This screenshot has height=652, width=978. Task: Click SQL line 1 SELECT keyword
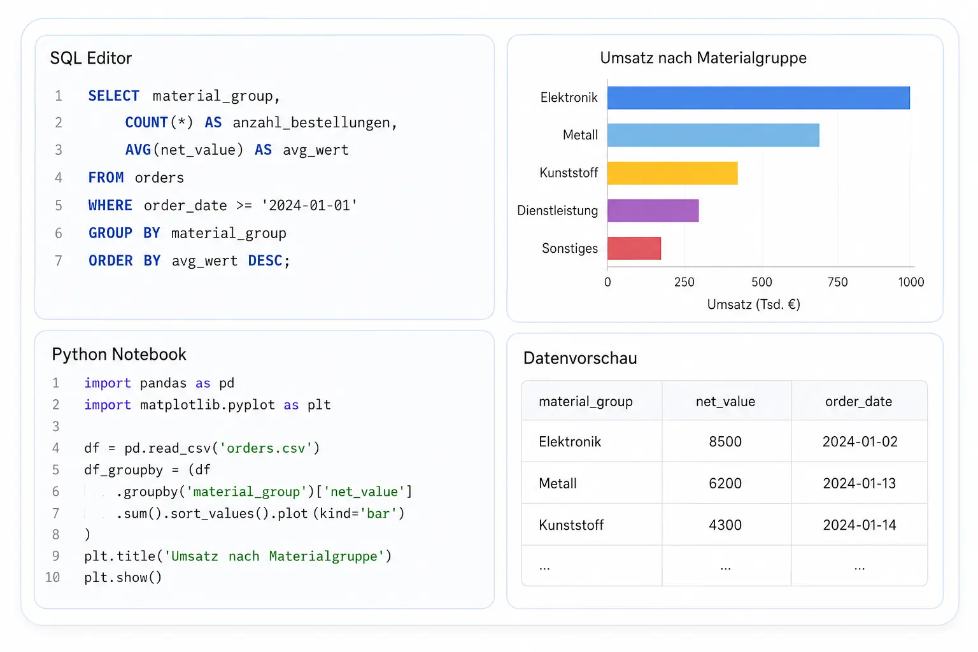pos(113,96)
